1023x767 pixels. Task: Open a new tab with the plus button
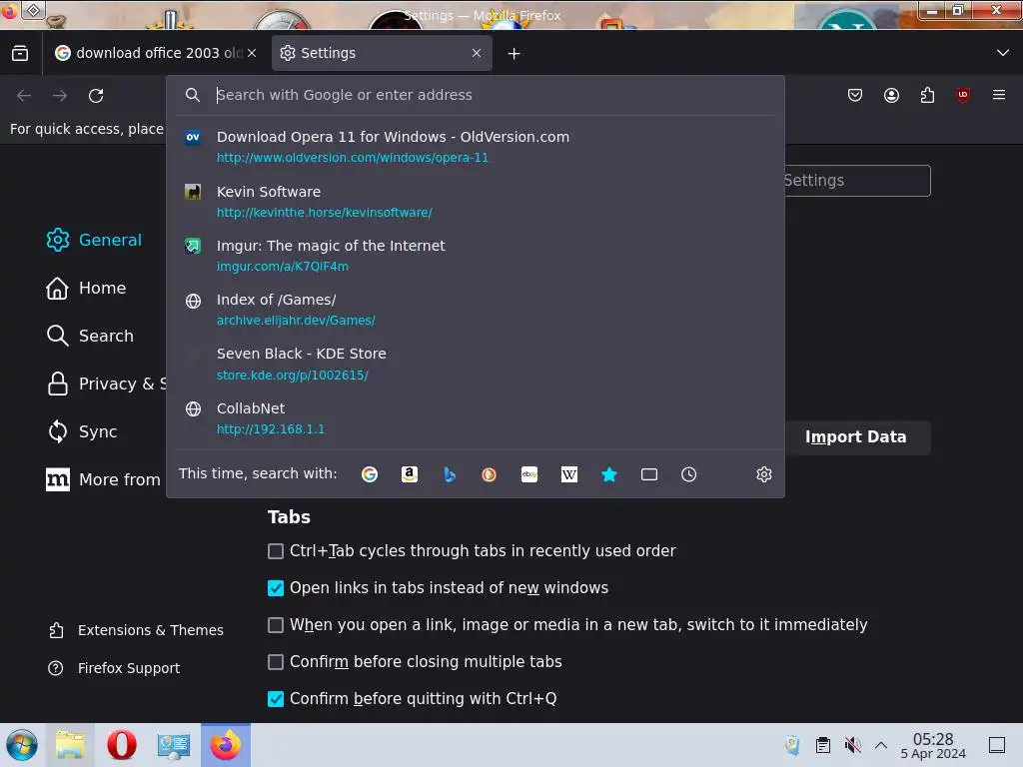coord(514,54)
